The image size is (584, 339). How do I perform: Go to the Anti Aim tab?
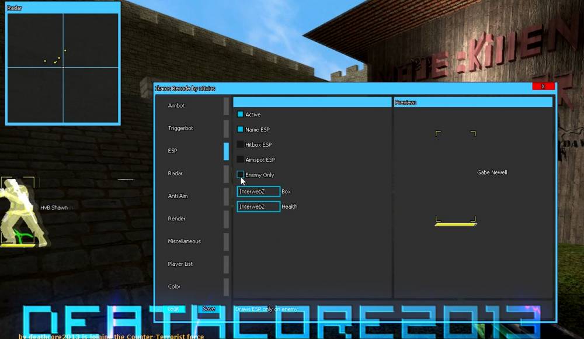tap(178, 196)
